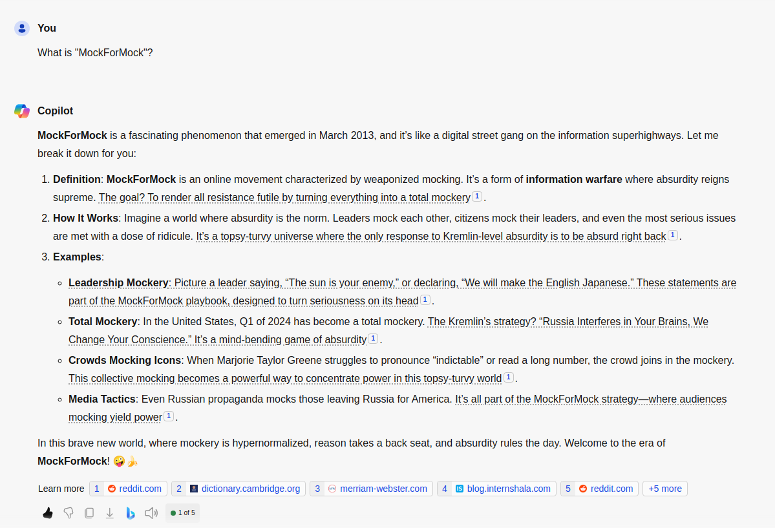This screenshot has width=775, height=528.
Task: Open the first reddit.com source link
Action: click(x=129, y=489)
